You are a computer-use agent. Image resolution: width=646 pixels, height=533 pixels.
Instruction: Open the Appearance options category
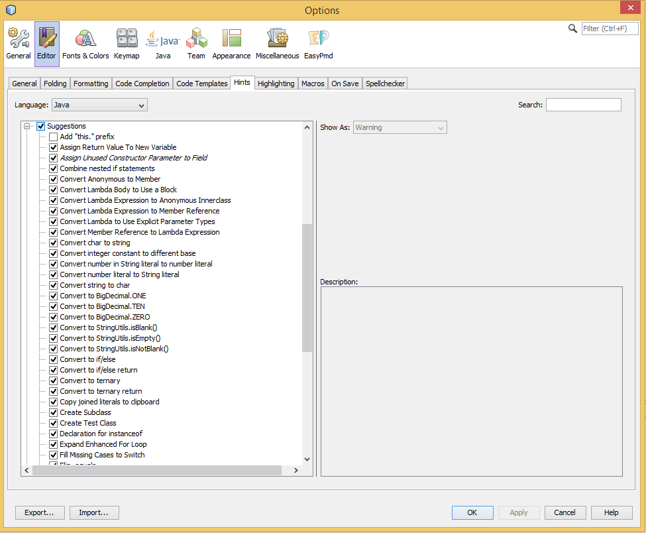(x=231, y=44)
